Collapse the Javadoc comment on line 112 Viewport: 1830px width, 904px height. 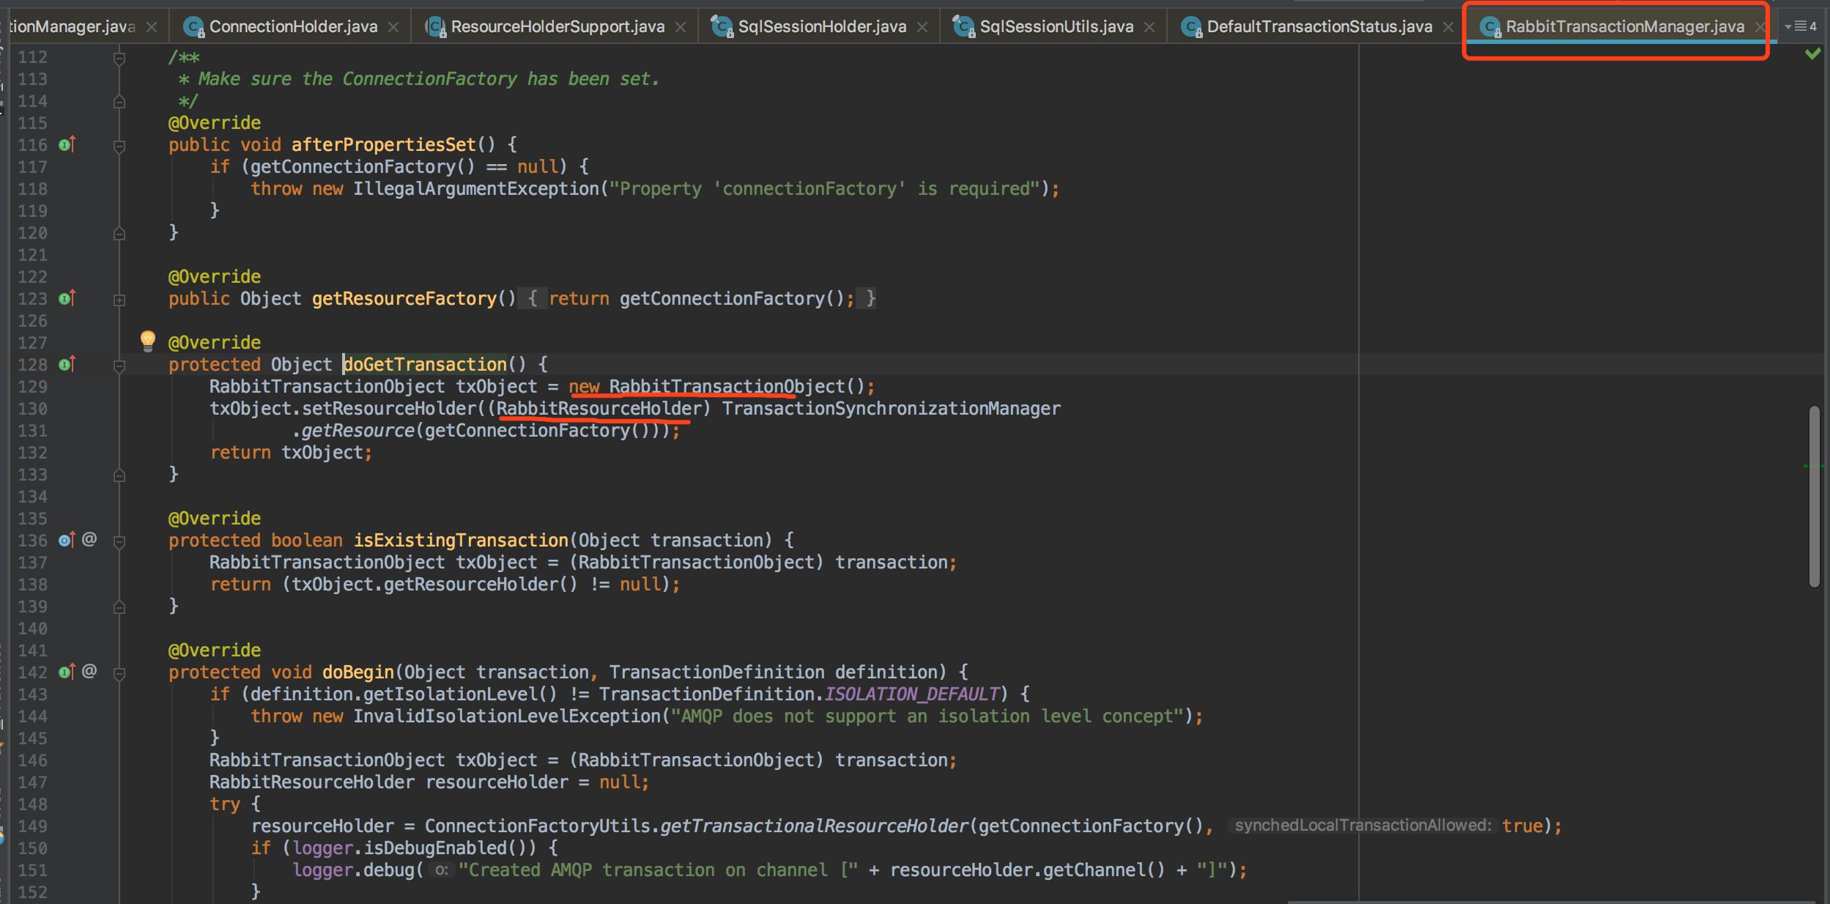119,58
